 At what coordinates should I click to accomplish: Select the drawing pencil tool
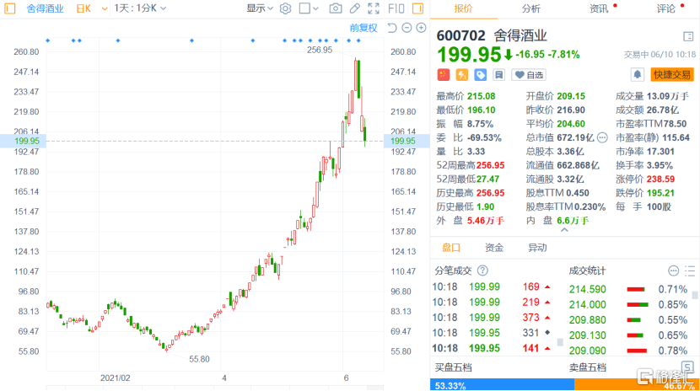(354, 8)
